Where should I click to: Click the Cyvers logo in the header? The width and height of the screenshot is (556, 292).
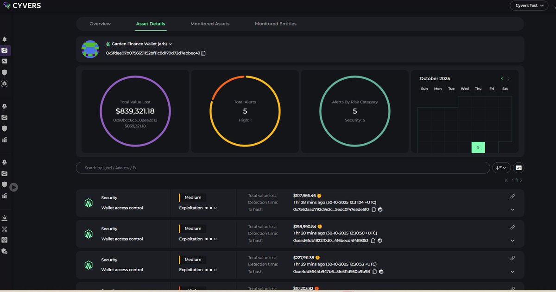pyautogui.click(x=22, y=6)
